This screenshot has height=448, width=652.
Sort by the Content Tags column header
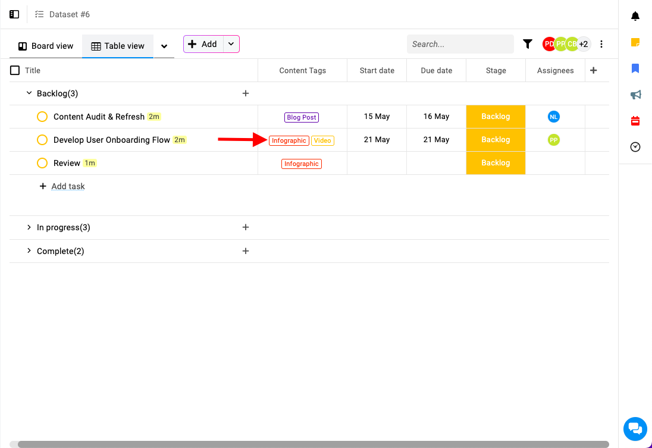[302, 70]
